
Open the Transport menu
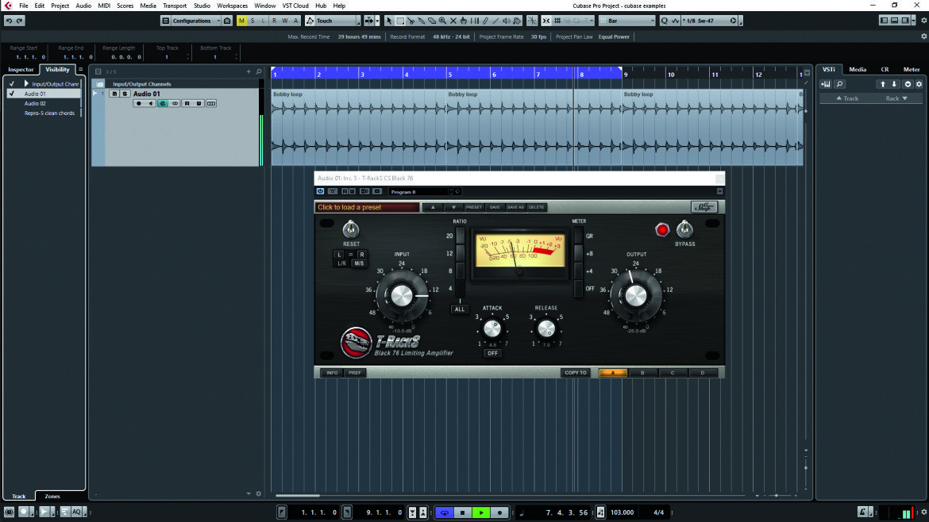[175, 6]
